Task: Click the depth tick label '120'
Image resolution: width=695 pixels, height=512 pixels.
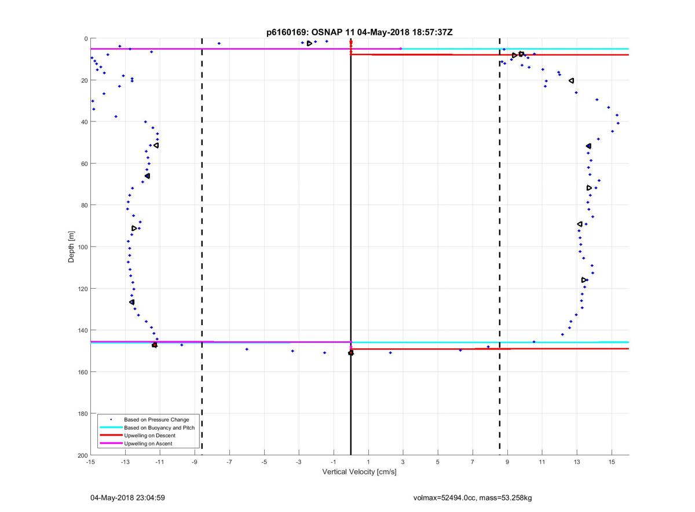Action: (82, 289)
